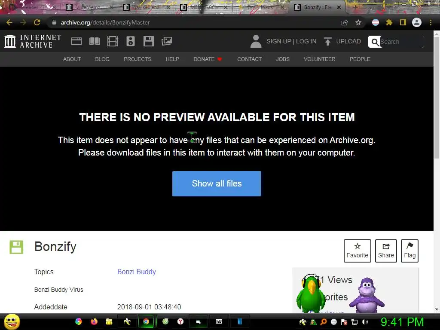The width and height of the screenshot is (440, 330).
Task: Click the volume speaker tray icon
Action: pos(365,322)
